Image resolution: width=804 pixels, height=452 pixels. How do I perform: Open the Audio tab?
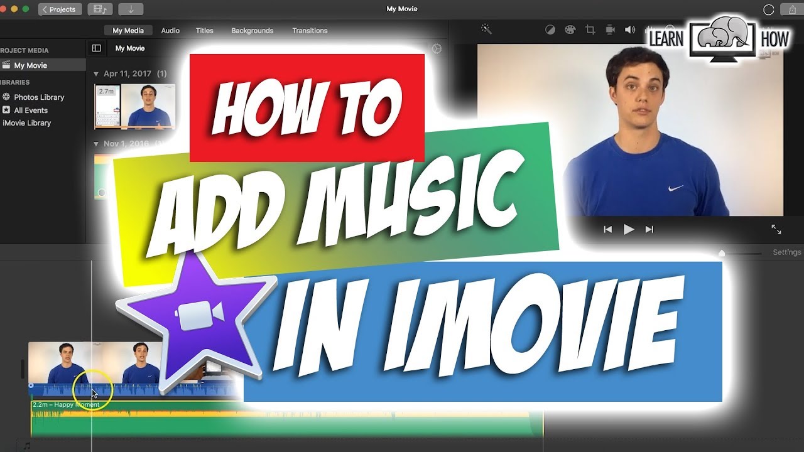[x=170, y=31]
